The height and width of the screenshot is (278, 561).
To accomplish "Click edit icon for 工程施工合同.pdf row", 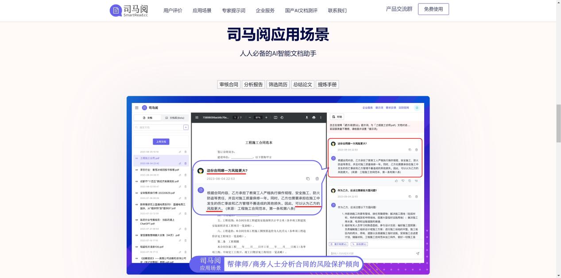I will pos(180,164).
